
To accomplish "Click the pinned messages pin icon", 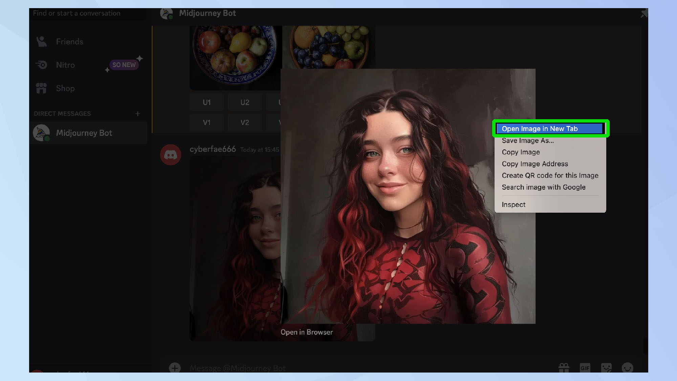I will pos(643,14).
